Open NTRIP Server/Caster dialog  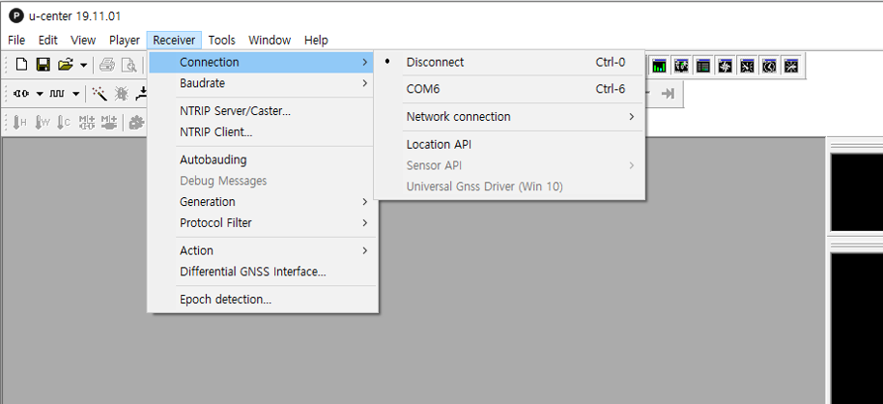[261, 111]
